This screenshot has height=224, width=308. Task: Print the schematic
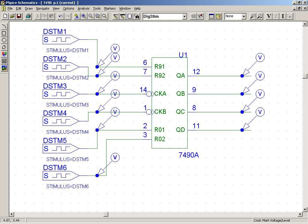28,16
